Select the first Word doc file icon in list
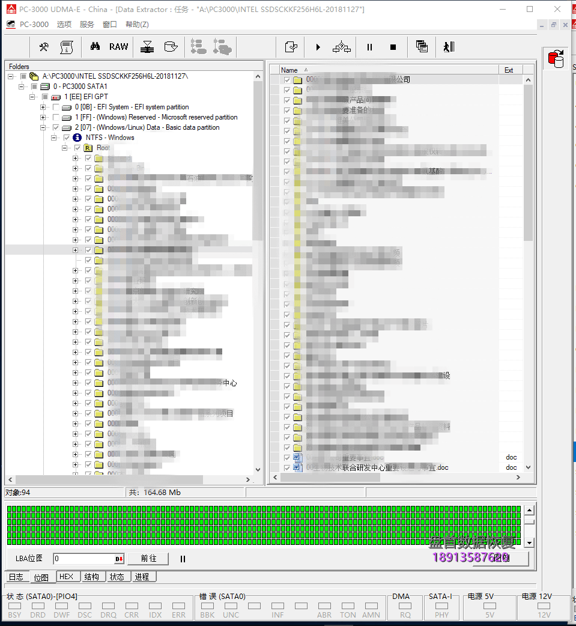The image size is (576, 626). pyautogui.click(x=298, y=458)
